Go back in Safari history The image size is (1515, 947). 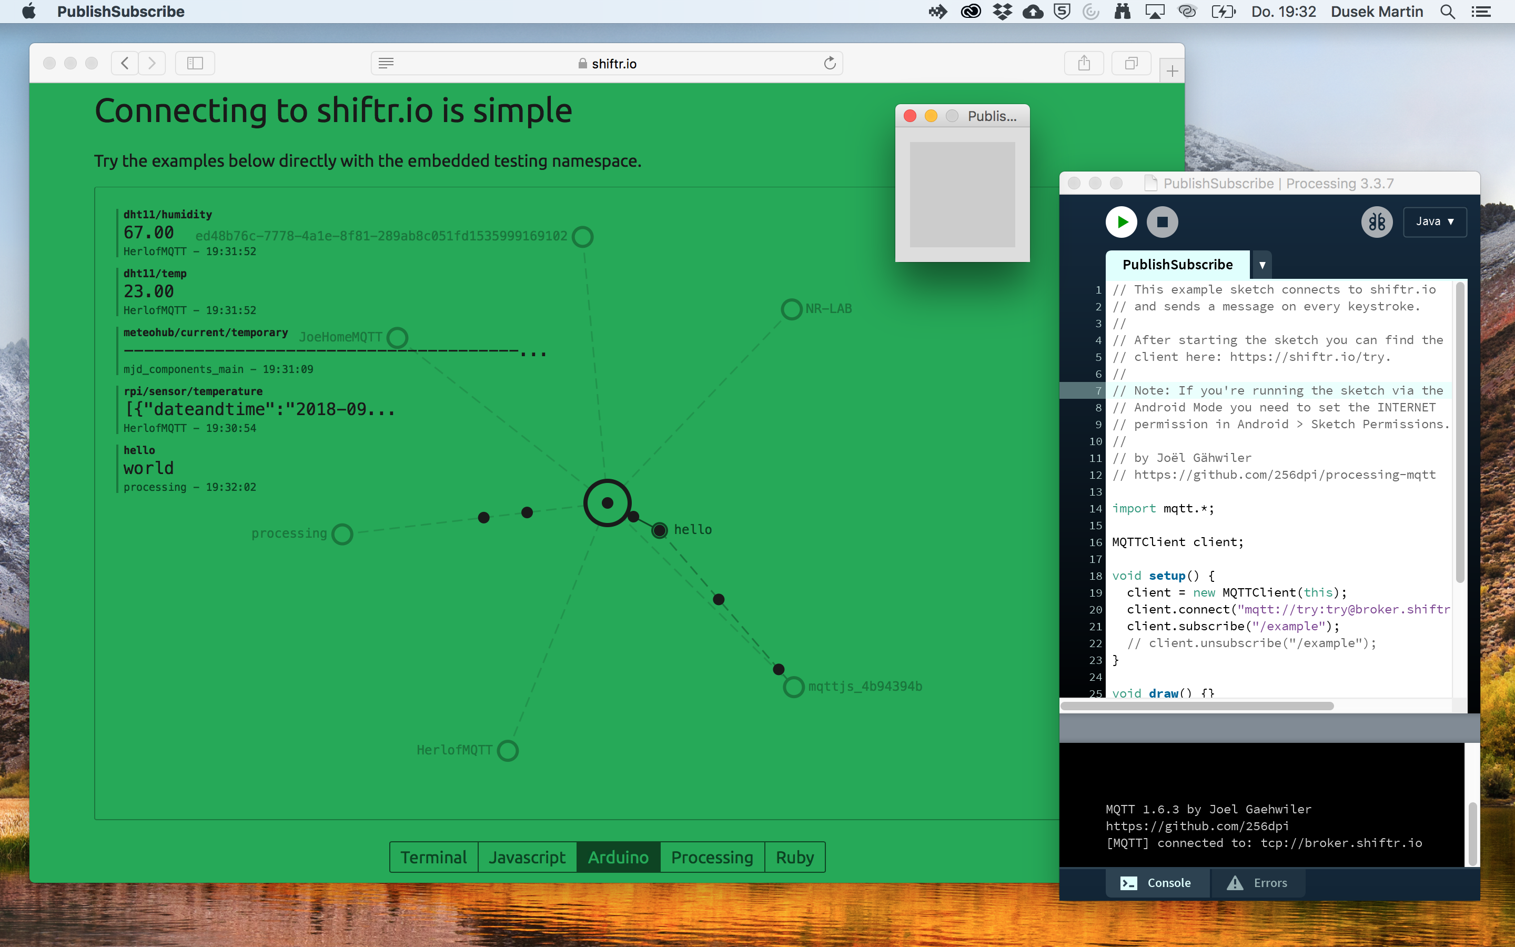tap(125, 63)
